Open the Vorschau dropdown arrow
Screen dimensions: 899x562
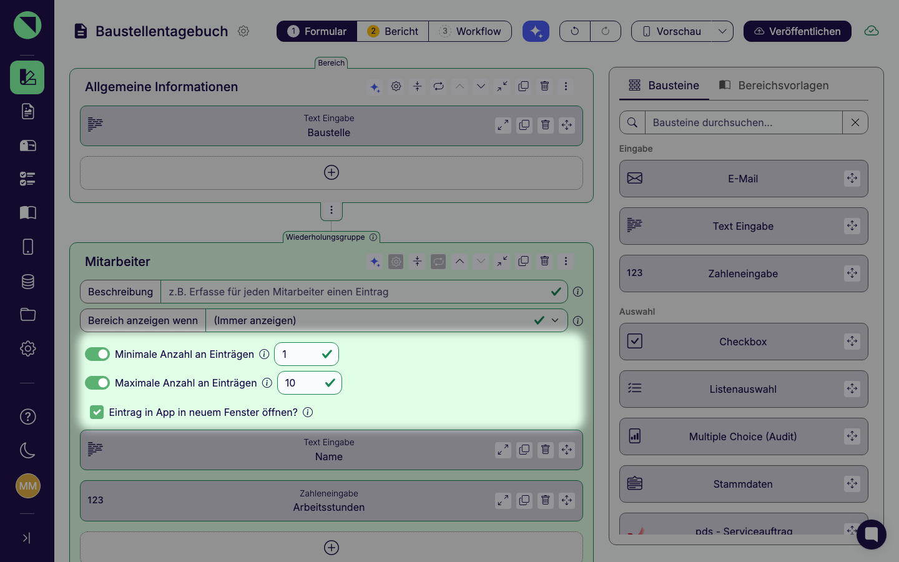(x=722, y=31)
